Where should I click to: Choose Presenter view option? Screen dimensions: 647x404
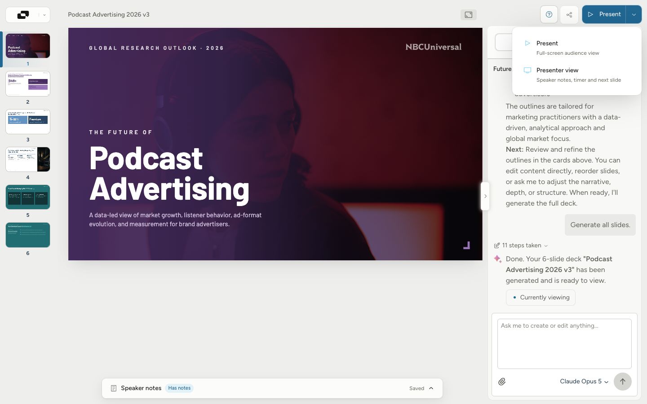coord(576,75)
